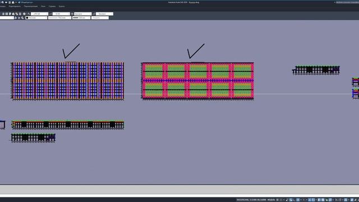Toggle 2D object snap in status bar

pos(313,200)
